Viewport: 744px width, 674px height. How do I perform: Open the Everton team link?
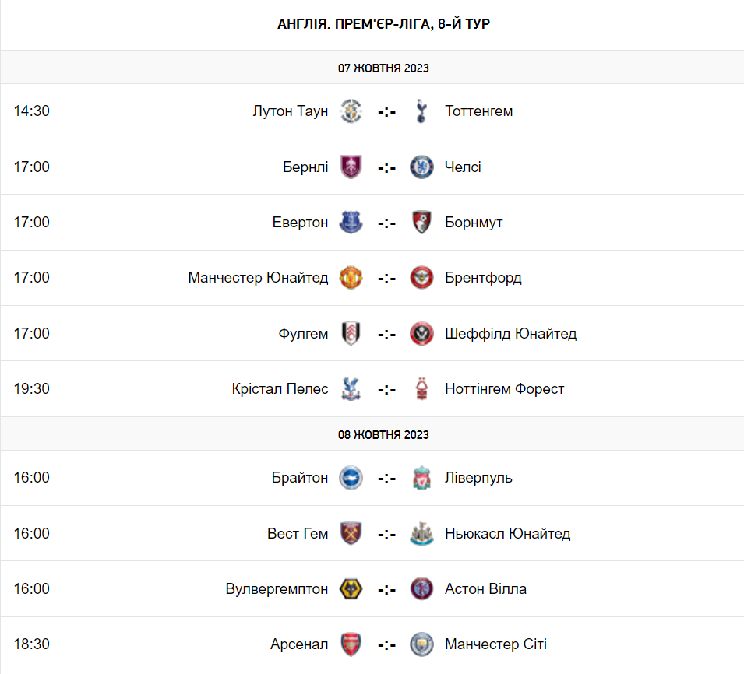point(301,223)
